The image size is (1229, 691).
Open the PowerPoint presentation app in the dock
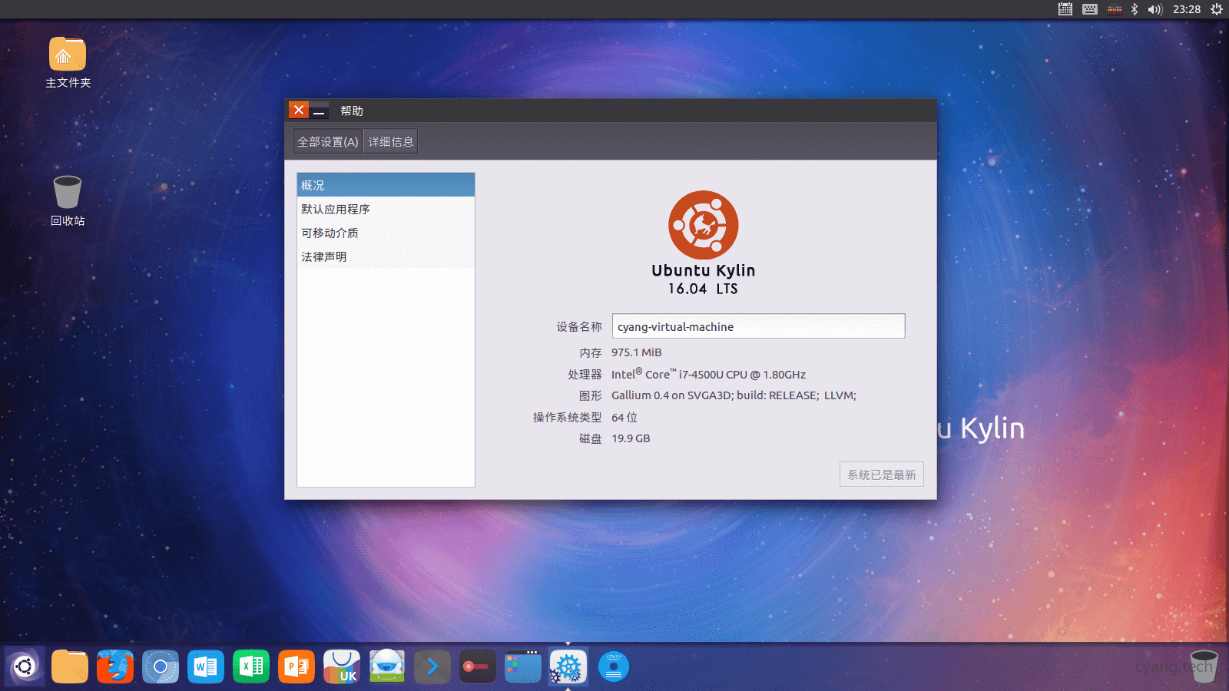296,666
